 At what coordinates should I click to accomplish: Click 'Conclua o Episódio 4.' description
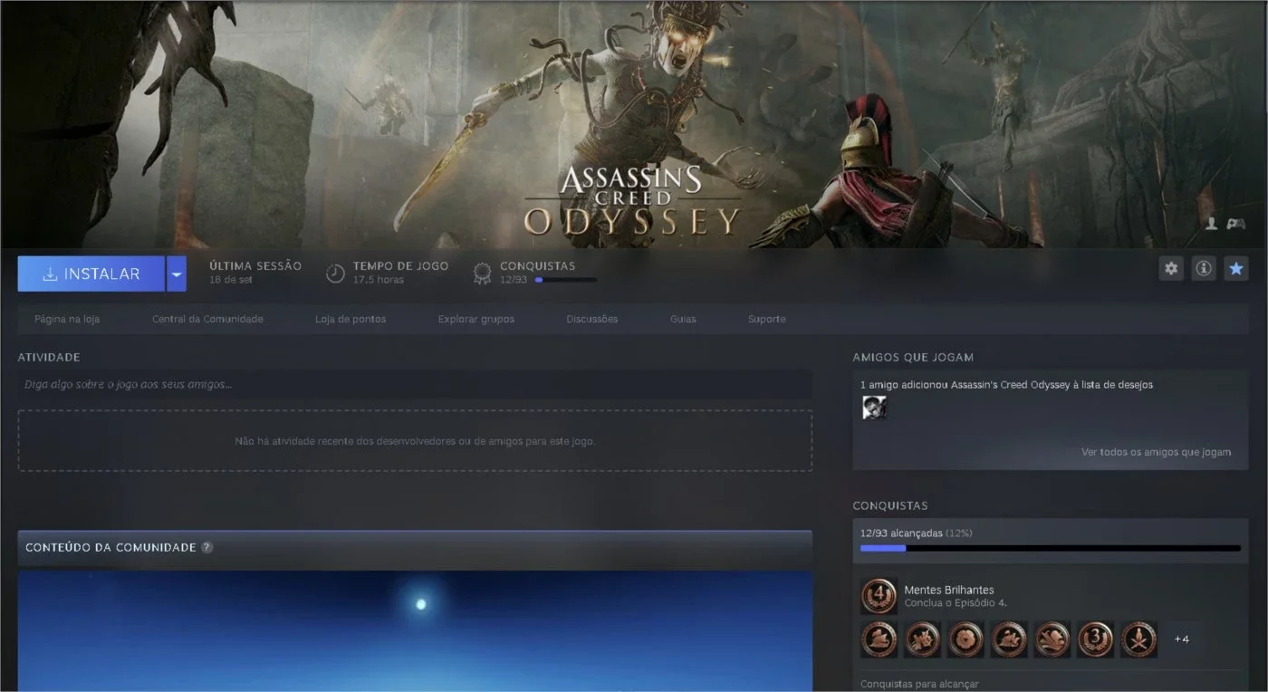[x=956, y=603]
